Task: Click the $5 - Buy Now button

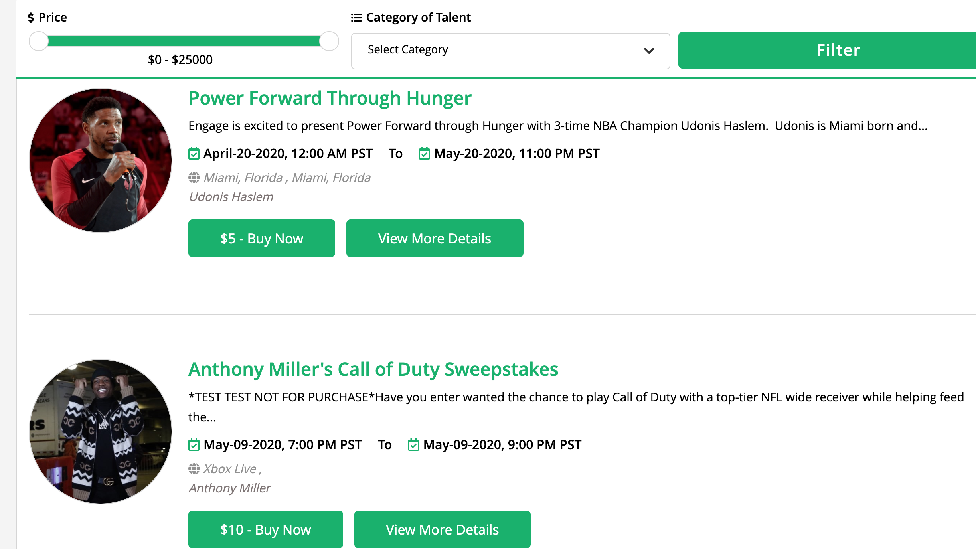Action: [261, 238]
